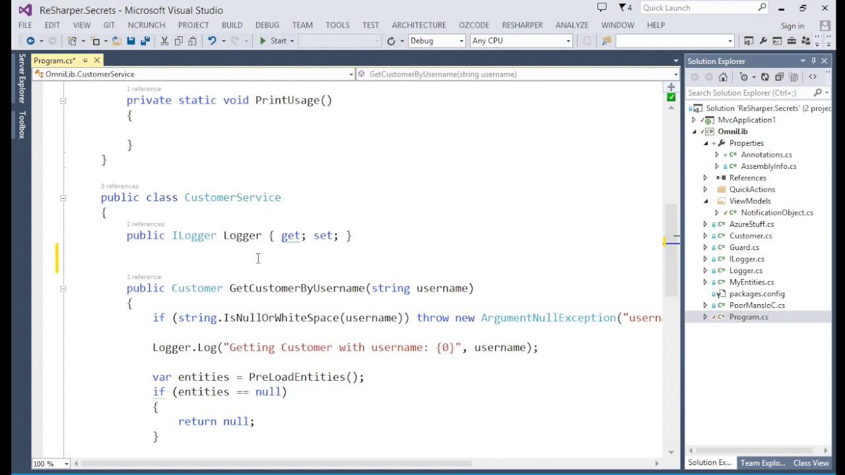
Task: Collapse the OmniLib project node
Action: 694,132
